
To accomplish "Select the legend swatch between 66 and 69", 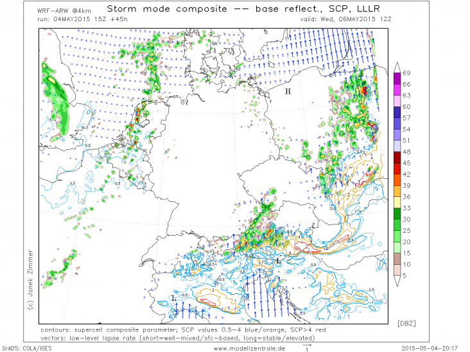I will point(397,79).
